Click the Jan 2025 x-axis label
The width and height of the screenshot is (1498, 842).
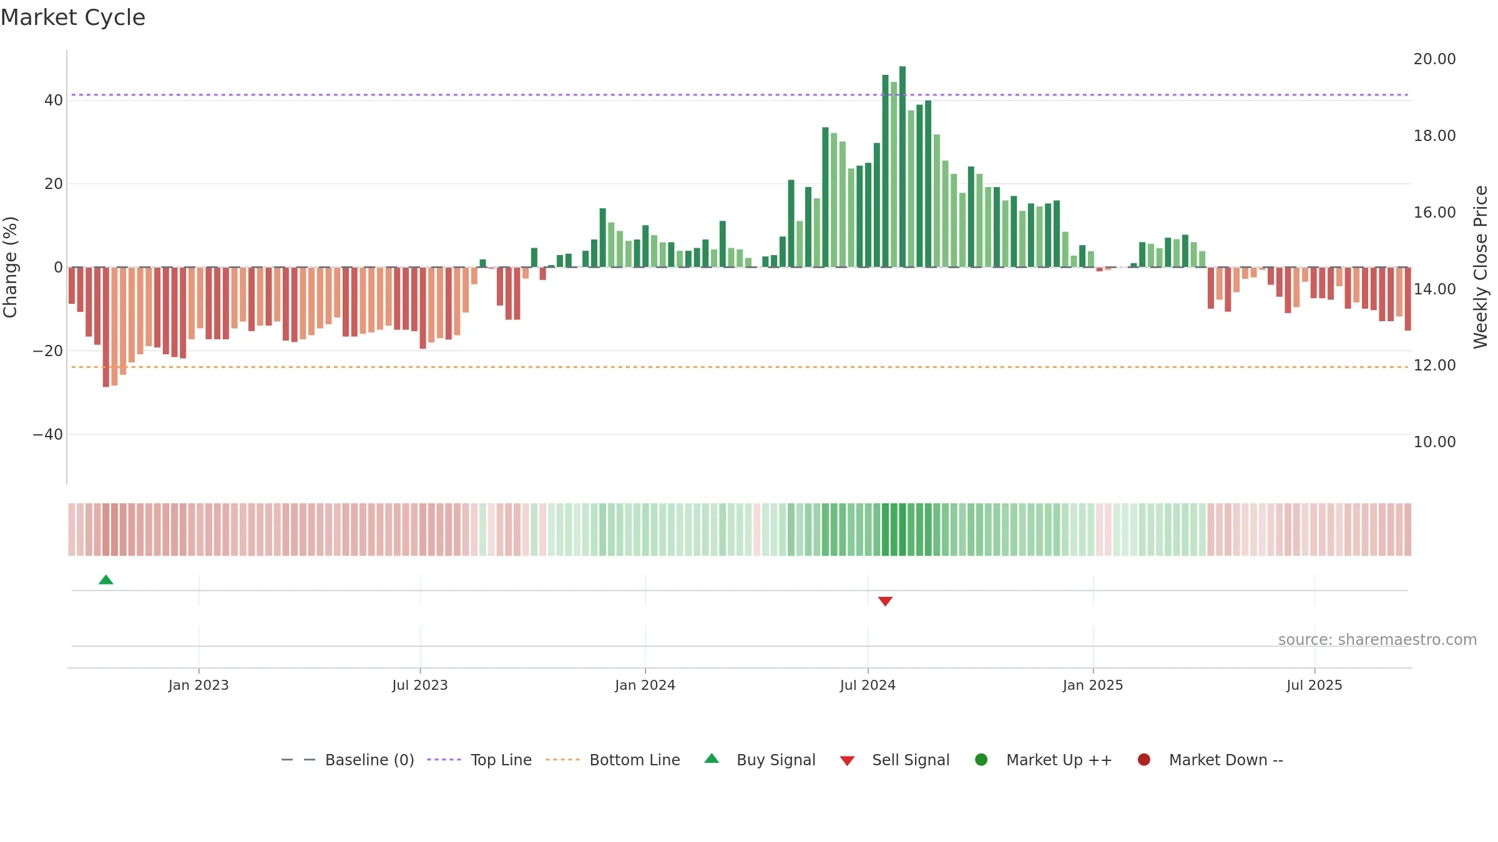[x=1093, y=685]
